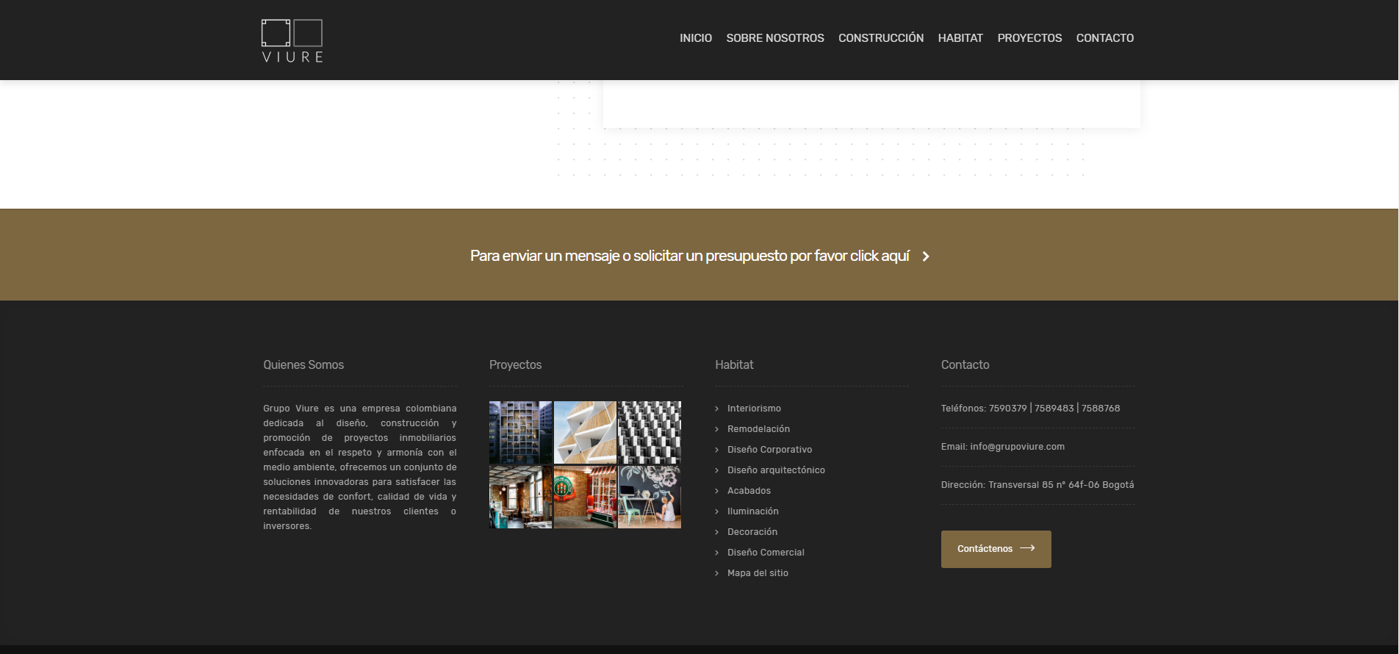Open Mapa del sitio link

758,573
